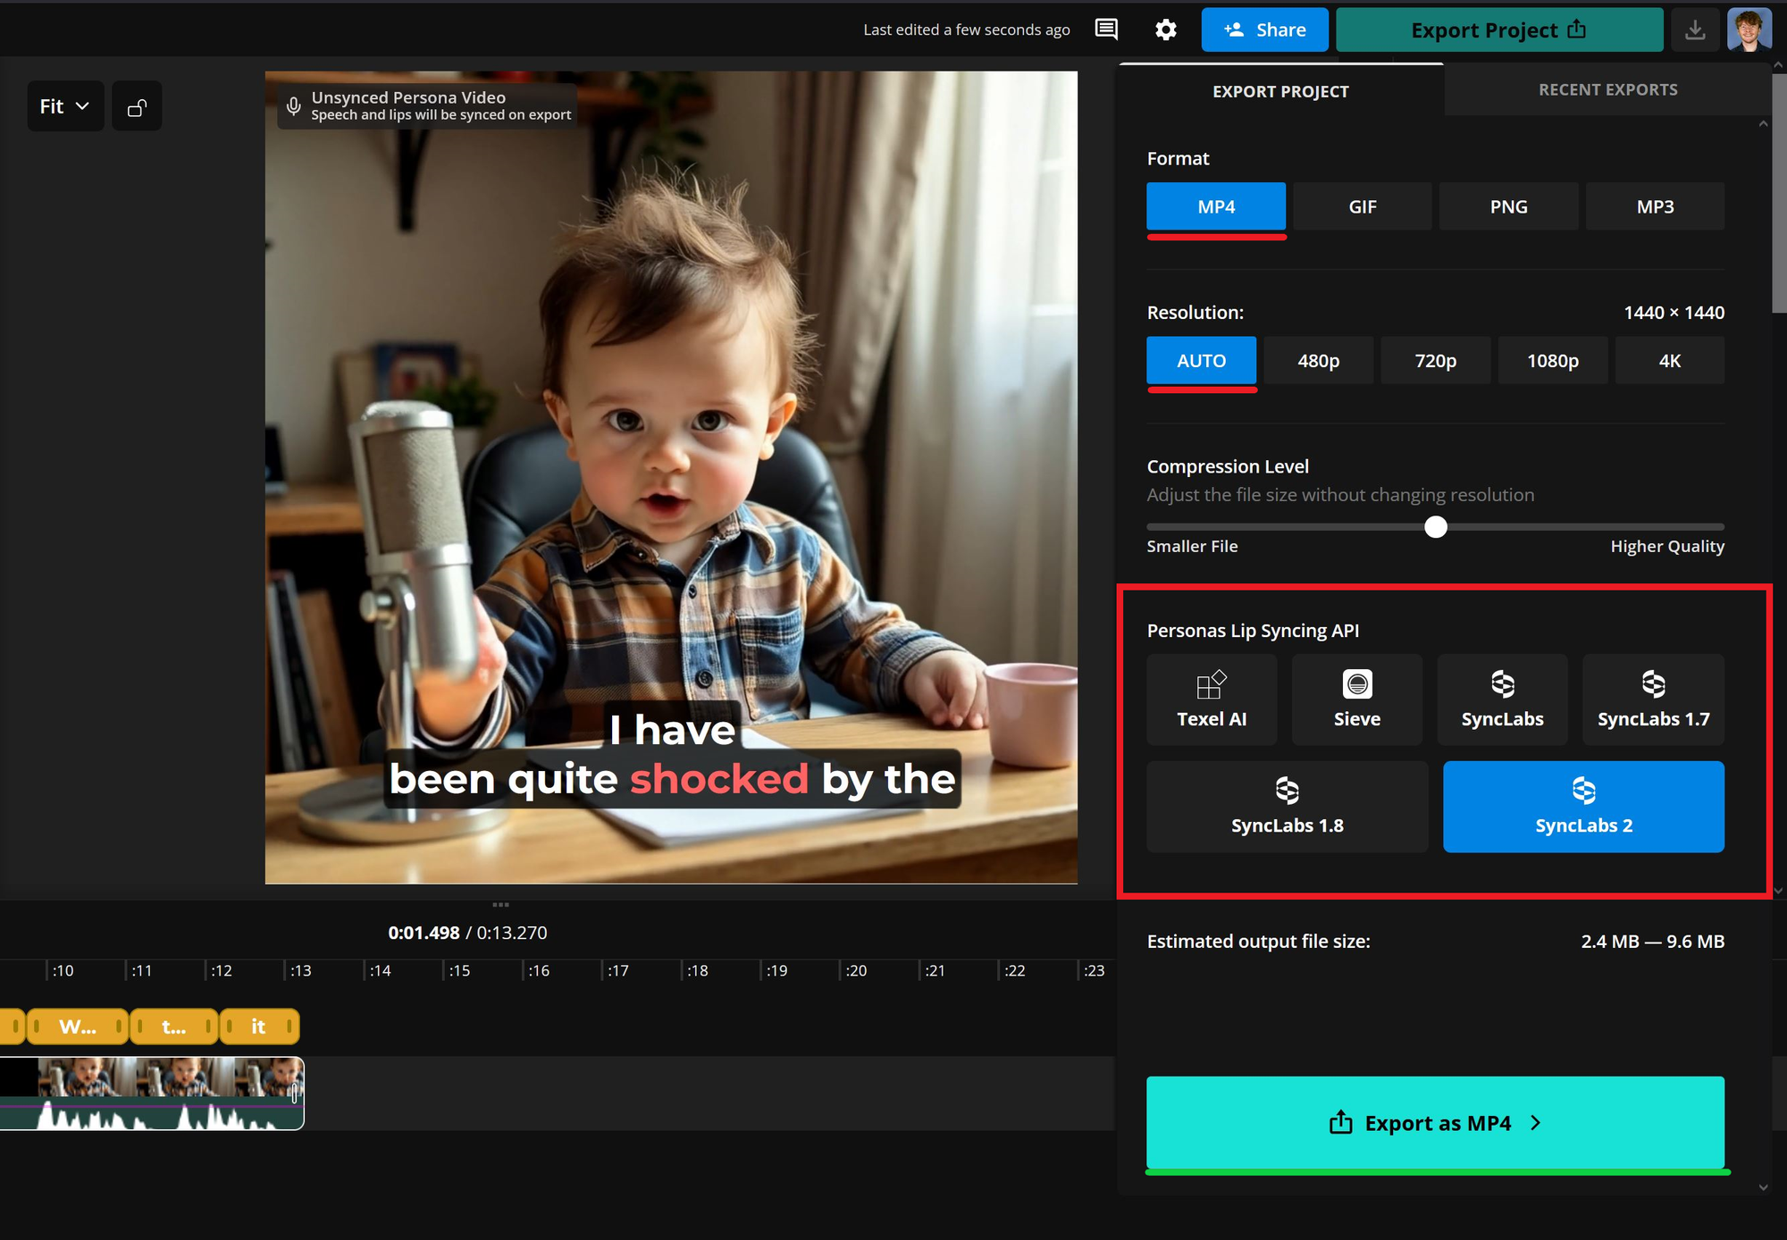Select Texel AI lip syncing API
The width and height of the screenshot is (1787, 1240).
[x=1212, y=700]
